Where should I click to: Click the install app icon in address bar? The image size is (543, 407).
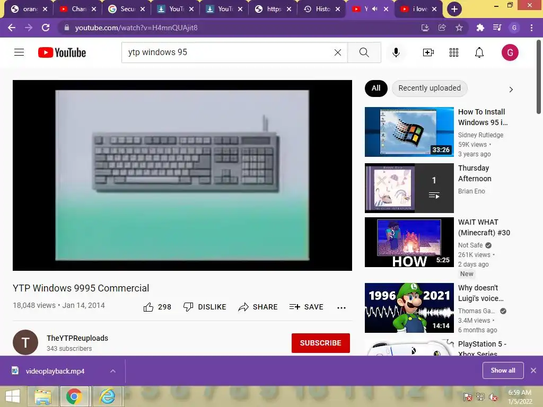coord(425,28)
